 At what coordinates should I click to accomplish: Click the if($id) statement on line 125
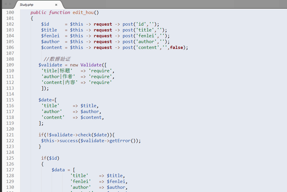click(50, 158)
